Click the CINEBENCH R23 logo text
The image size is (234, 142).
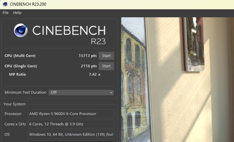(69, 35)
